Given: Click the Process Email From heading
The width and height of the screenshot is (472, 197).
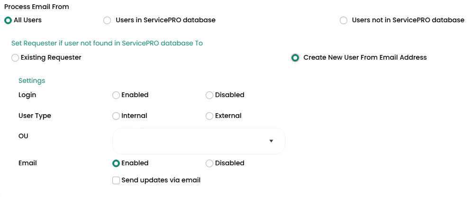Looking at the screenshot, I should tap(36, 7).
